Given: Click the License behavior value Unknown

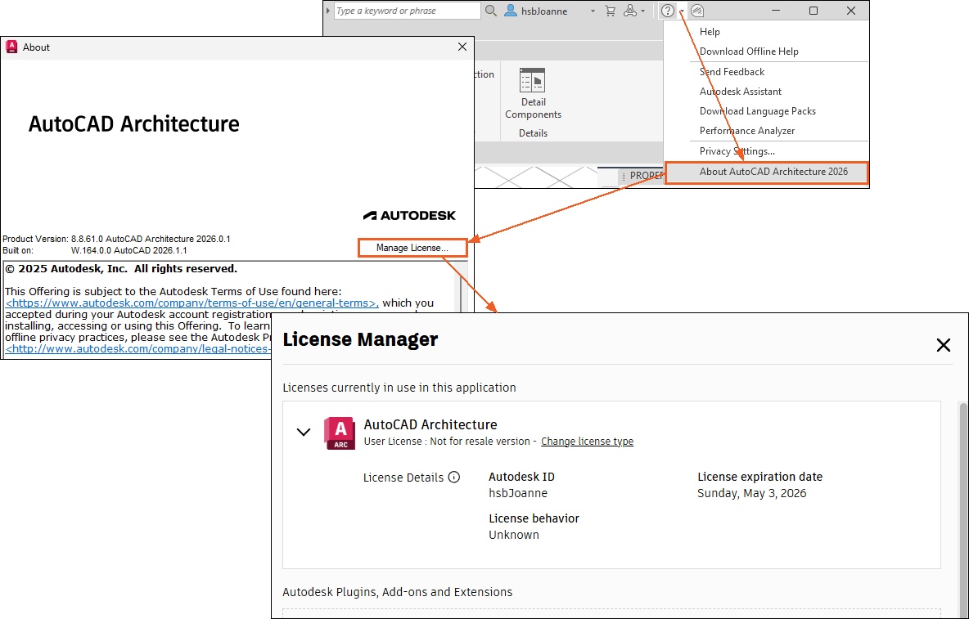Looking at the screenshot, I should (513, 535).
